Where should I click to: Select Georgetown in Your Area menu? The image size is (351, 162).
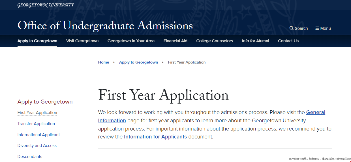131,41
